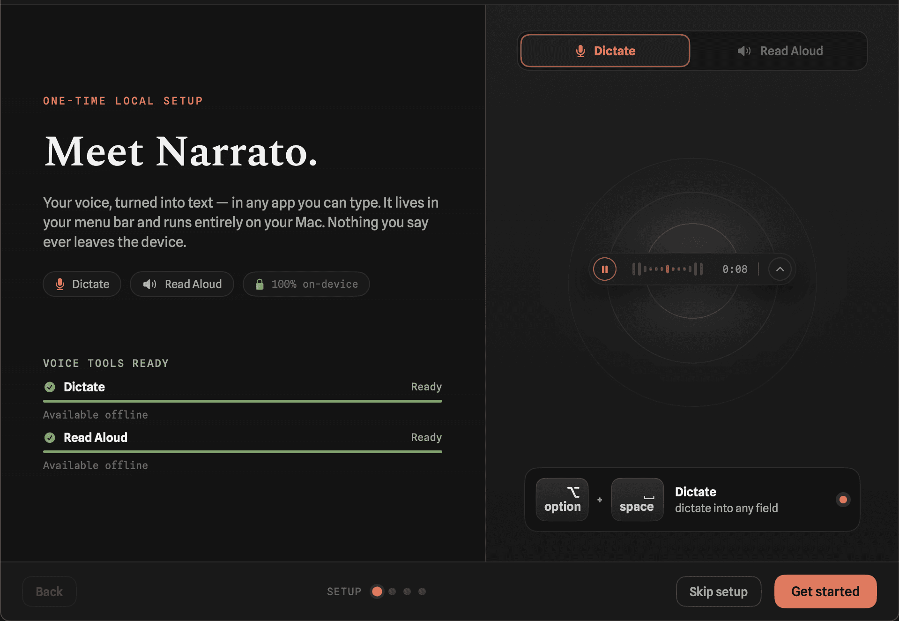The image size is (899, 621).
Task: Click the 'VOICE TOOLS READY' label
Action: tap(106, 363)
